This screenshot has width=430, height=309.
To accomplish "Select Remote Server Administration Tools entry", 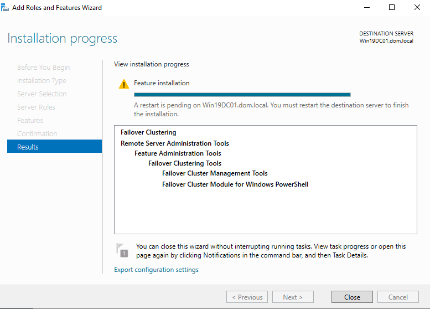I will (x=174, y=143).
